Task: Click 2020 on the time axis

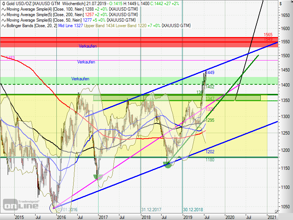Action: 230,217
